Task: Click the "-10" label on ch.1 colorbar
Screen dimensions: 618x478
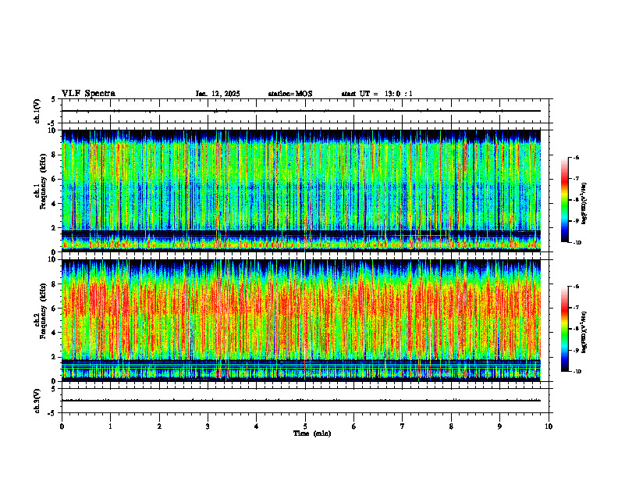Action: click(577, 243)
